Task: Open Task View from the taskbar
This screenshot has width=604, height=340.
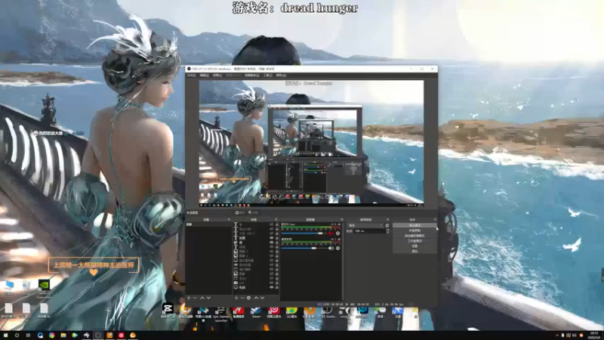Action: click(x=28, y=335)
